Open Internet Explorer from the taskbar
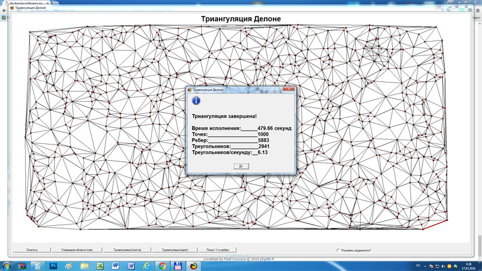This screenshot has width=482, height=271. (x=147, y=266)
